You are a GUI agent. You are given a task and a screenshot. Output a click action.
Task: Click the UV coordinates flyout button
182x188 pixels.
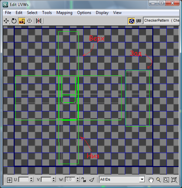pyautogui.click(x=139, y=21)
